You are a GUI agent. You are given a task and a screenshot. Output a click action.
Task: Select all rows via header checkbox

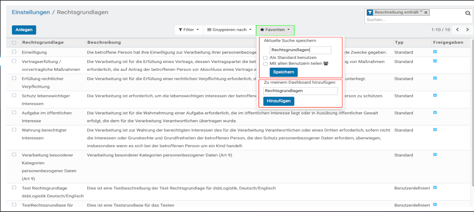[14, 43]
